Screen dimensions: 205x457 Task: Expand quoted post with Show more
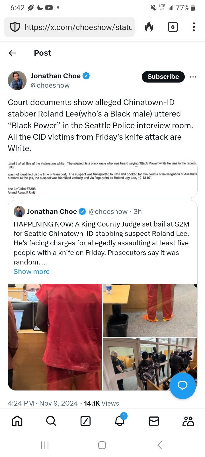[32, 272]
